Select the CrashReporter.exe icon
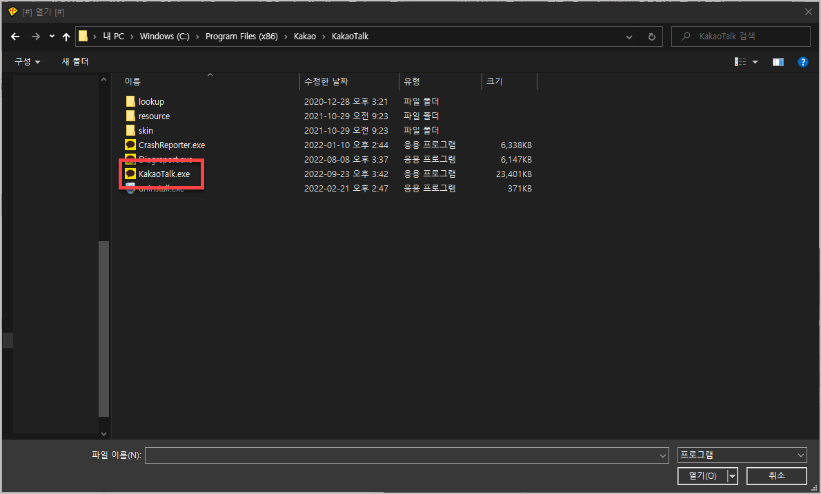Viewport: 821px width, 494px height. click(130, 145)
